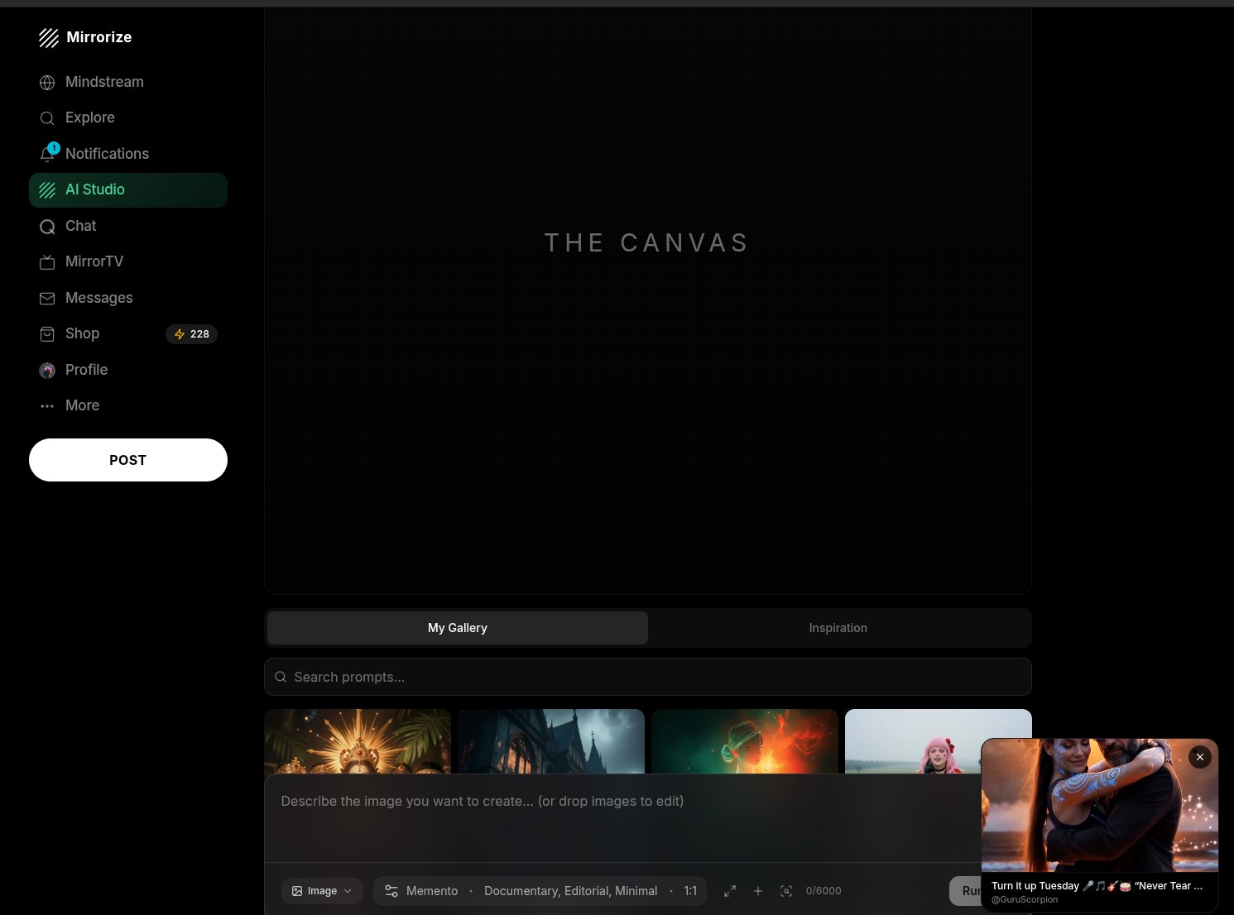Close the Turn it up Tuesday popup
This screenshot has height=915, width=1234.
point(1200,757)
